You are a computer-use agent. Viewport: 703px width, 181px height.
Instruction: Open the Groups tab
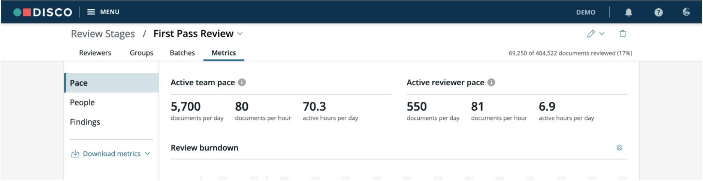(x=142, y=53)
